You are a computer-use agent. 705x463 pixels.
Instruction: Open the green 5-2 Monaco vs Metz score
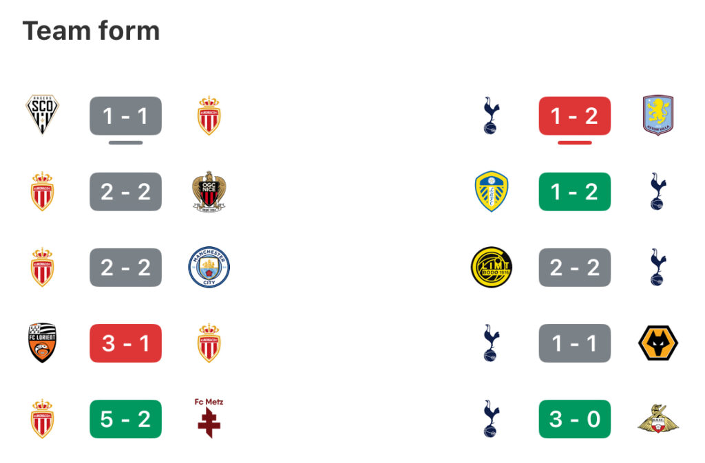[125, 418]
